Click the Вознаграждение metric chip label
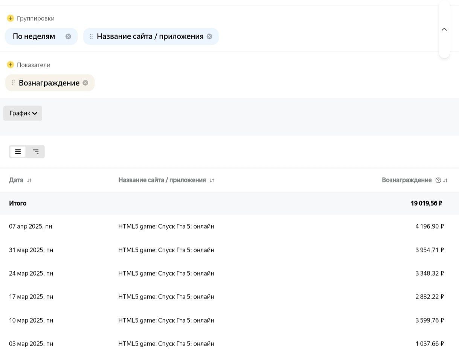Viewport: 459px width, 355px height. click(49, 83)
